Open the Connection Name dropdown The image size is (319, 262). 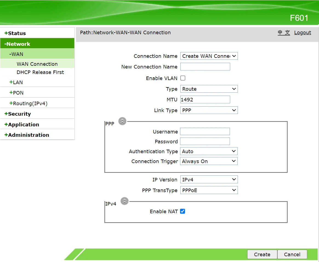click(209, 56)
